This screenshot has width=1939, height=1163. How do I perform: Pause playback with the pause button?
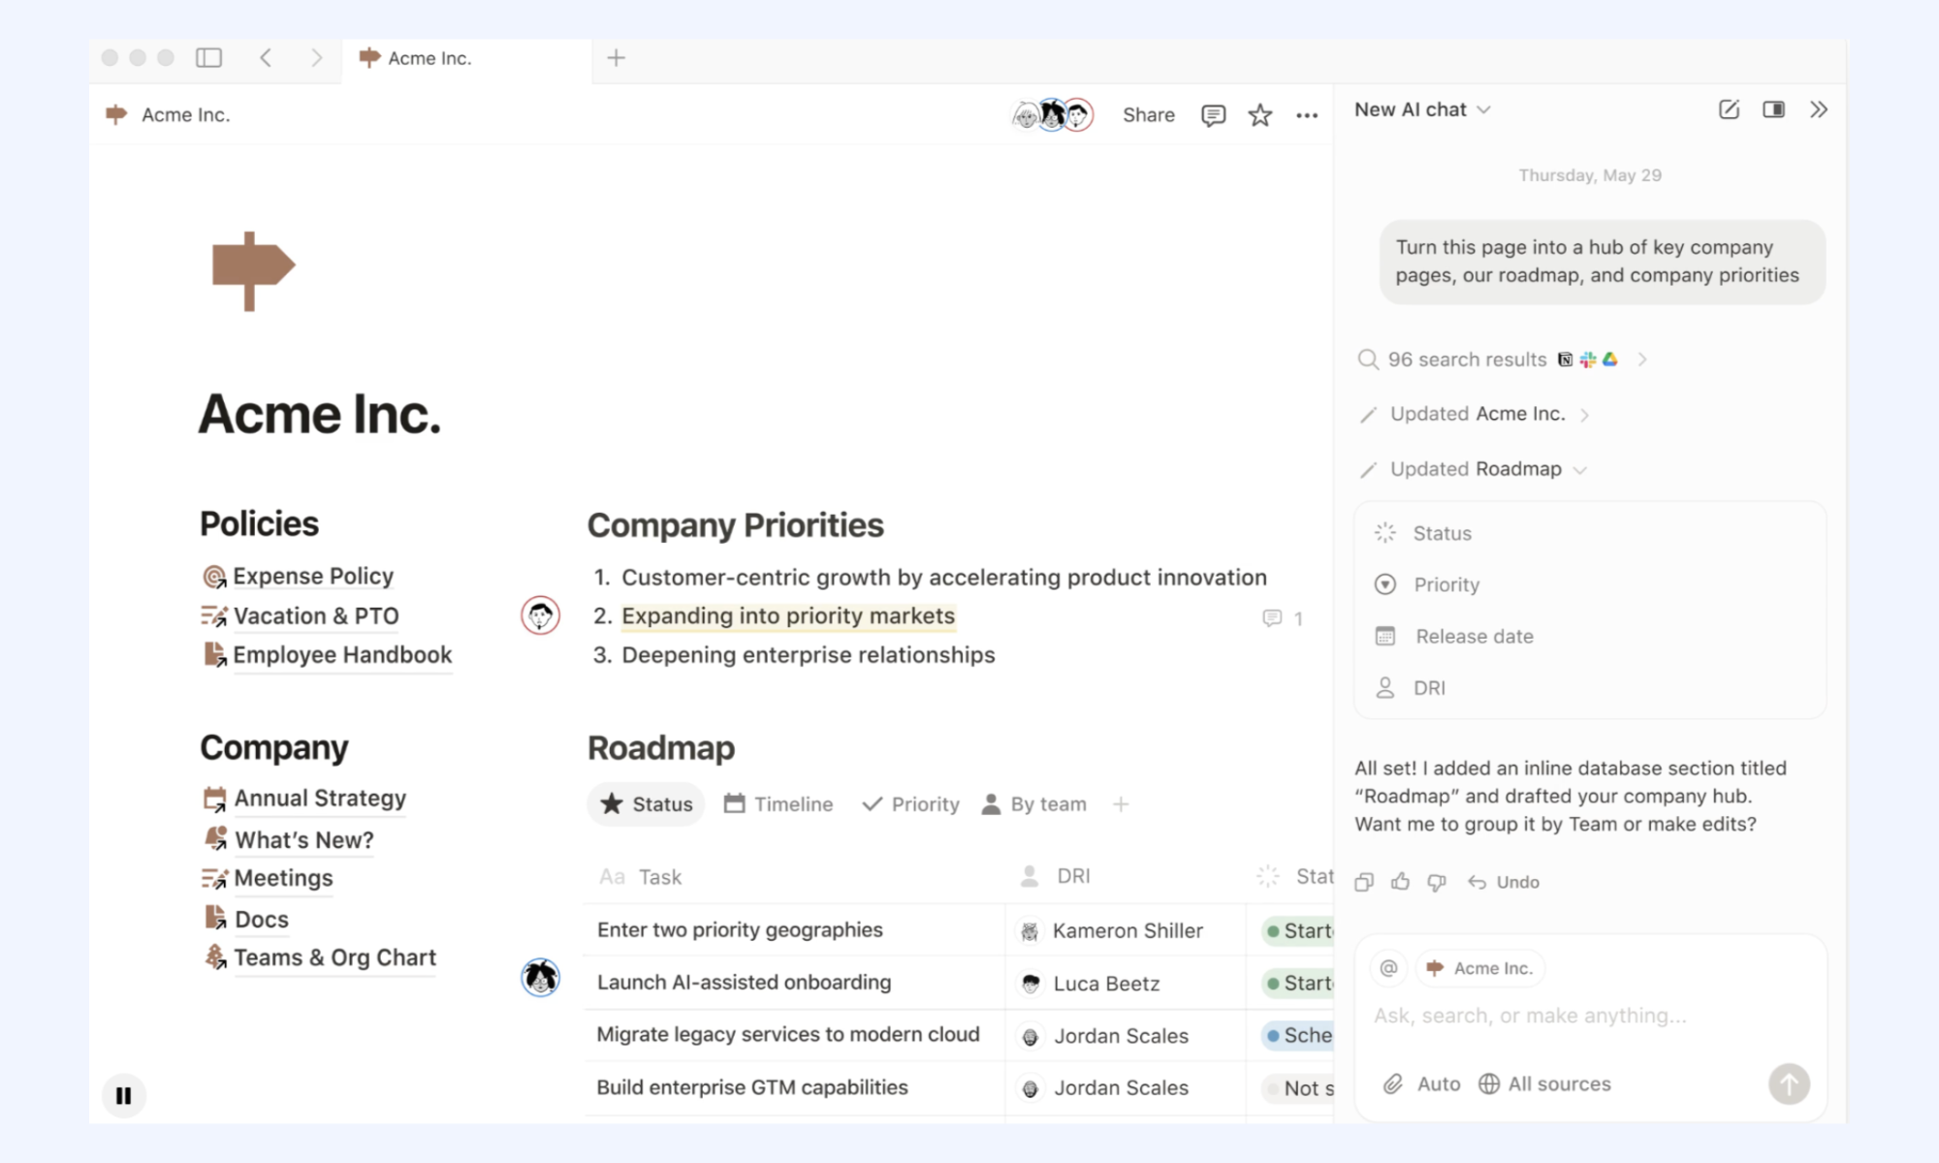click(x=123, y=1096)
